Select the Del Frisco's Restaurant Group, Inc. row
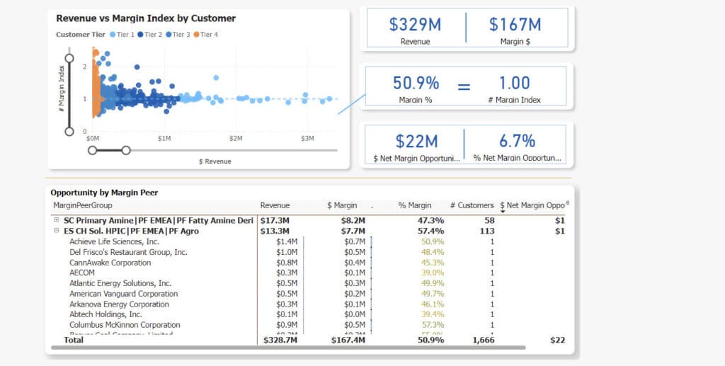 307,252
